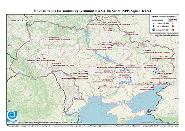Click the label 'Місто, м. Харків'
The width and height of the screenshot is (185, 131).
point(143,46)
